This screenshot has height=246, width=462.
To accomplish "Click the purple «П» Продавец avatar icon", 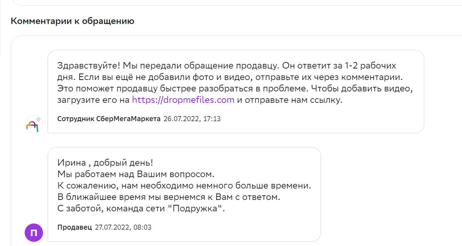I will tap(33, 233).
